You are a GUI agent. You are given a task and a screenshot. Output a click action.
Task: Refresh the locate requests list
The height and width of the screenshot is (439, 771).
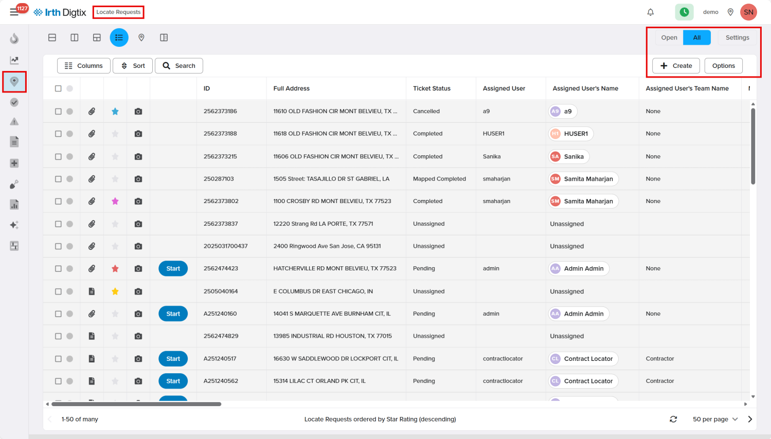[x=673, y=419]
